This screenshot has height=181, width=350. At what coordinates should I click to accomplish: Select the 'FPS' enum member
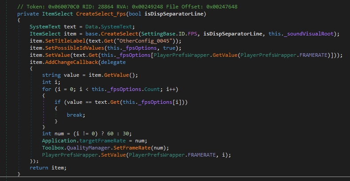coord(192,34)
